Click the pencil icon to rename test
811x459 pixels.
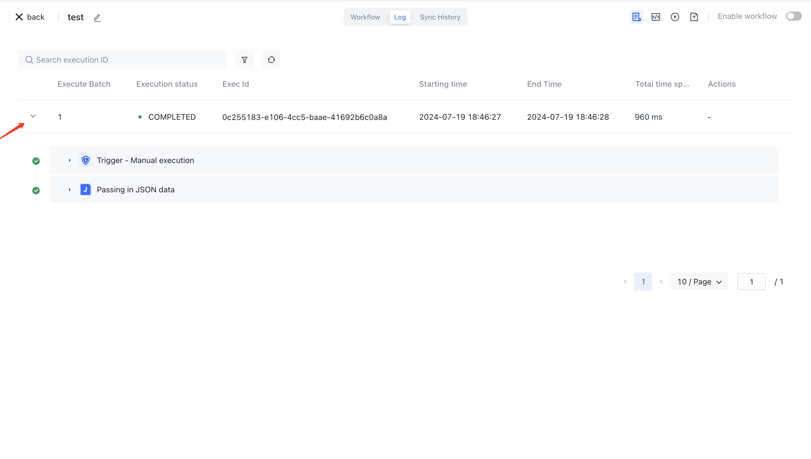(x=97, y=18)
